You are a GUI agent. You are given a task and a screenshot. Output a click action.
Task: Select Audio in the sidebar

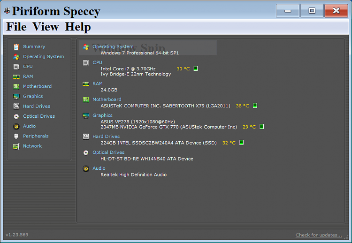click(x=30, y=126)
